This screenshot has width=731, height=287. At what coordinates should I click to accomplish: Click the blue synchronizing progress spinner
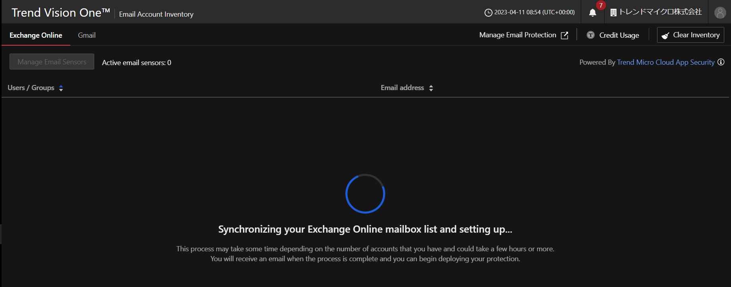coord(365,194)
